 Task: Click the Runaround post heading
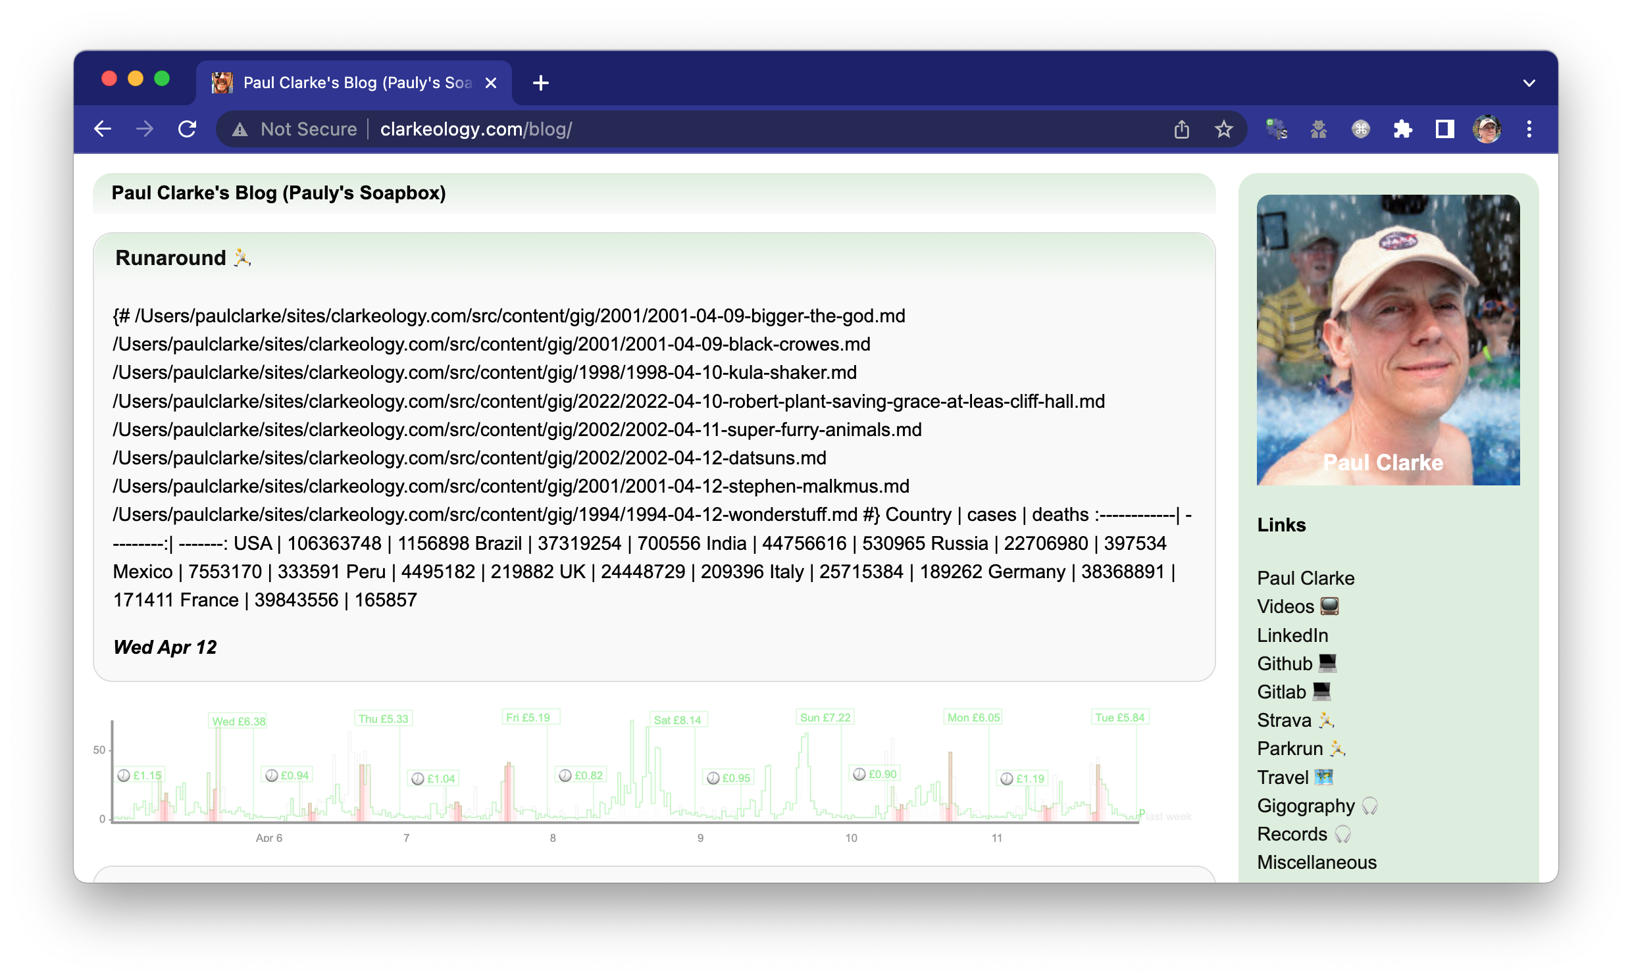pos(183,258)
